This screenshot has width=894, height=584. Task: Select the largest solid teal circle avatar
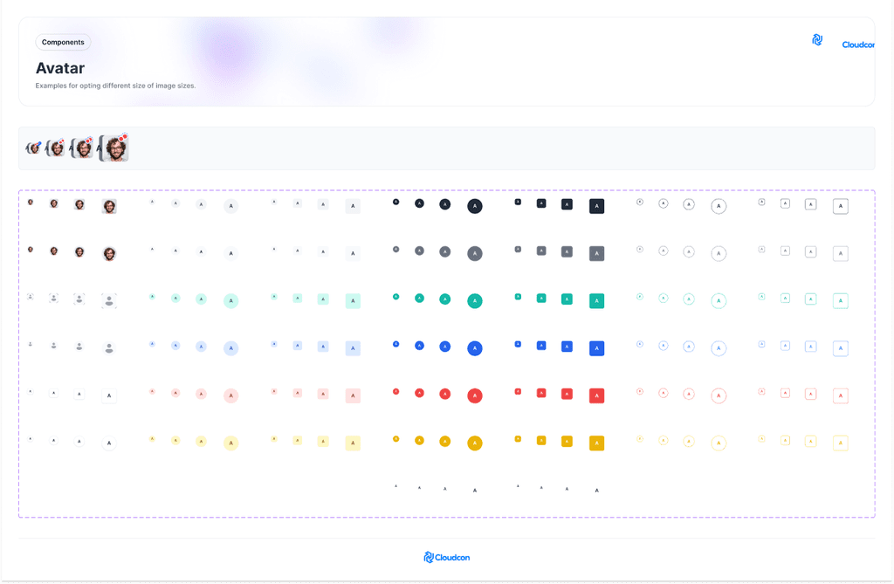tap(475, 300)
